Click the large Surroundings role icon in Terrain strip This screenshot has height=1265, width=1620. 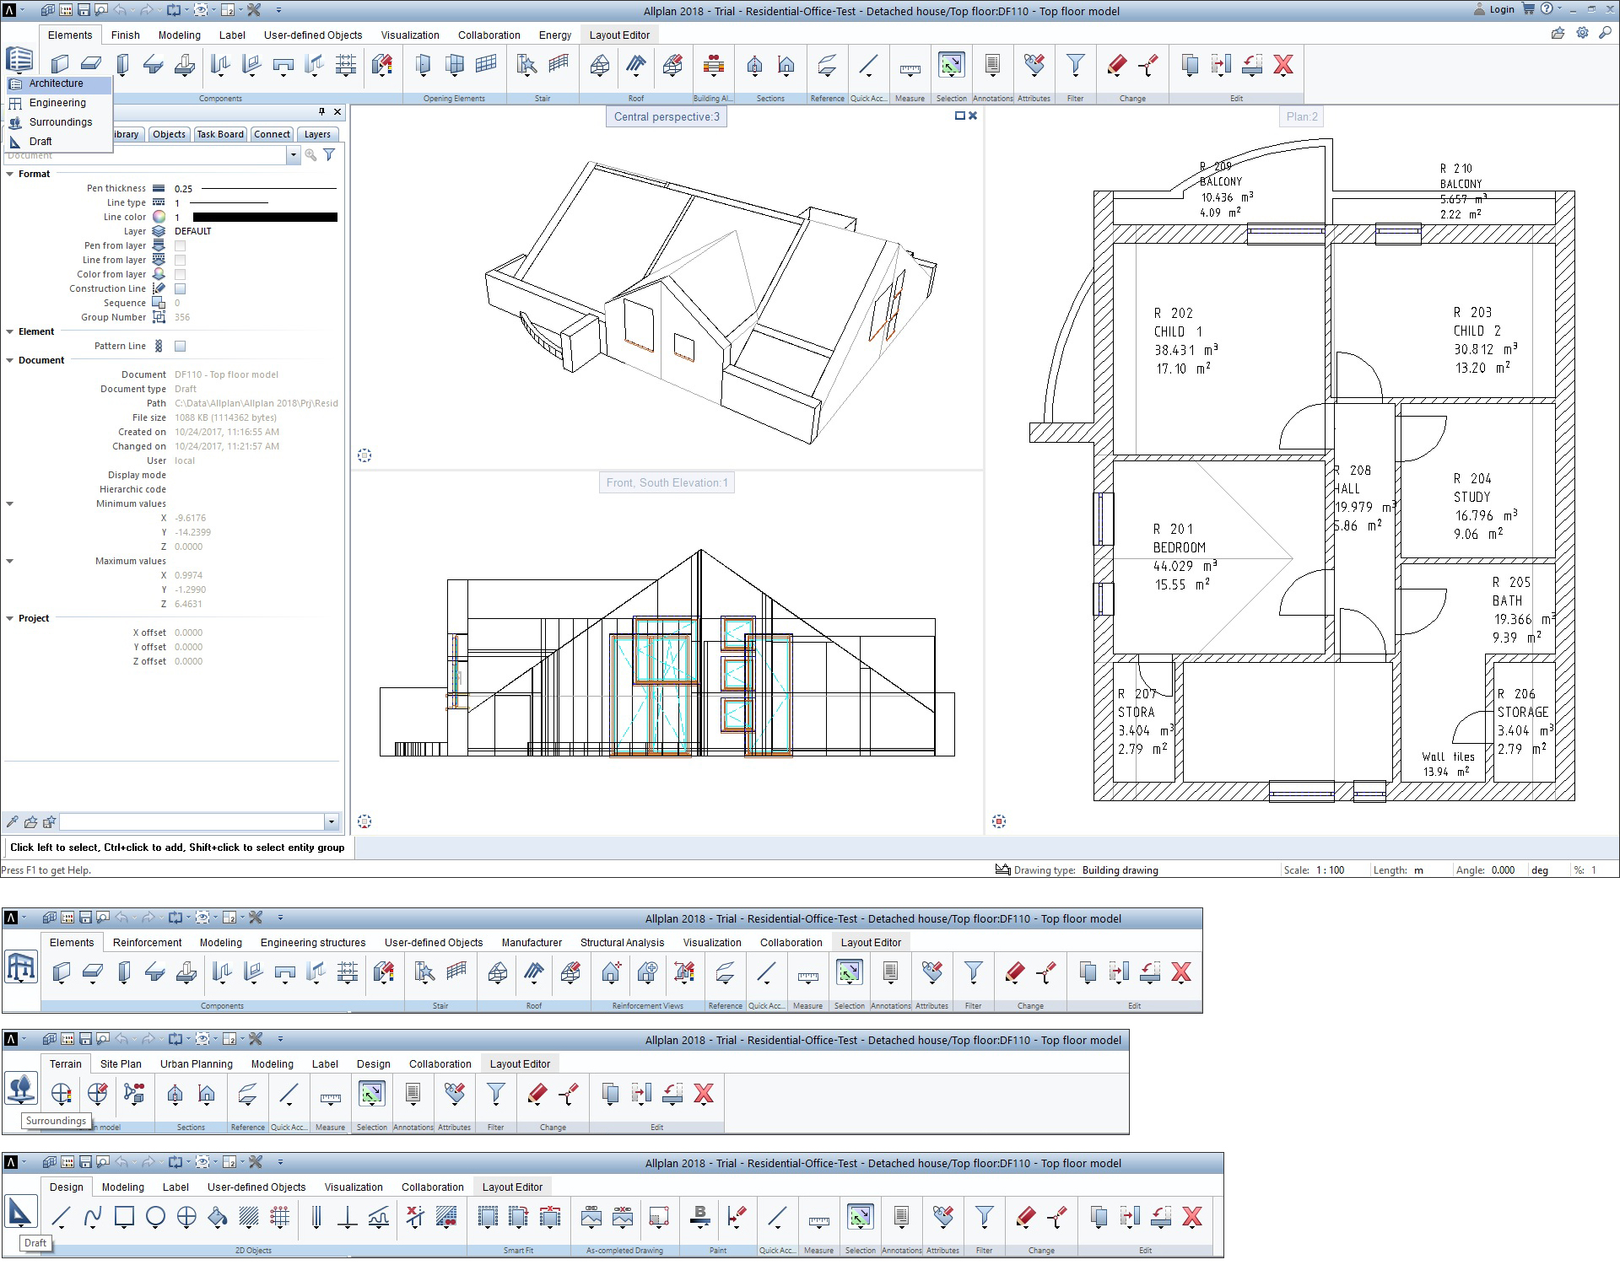[21, 1088]
